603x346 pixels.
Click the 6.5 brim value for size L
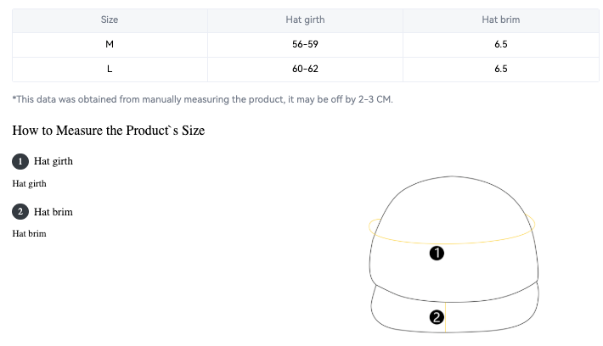[501, 70]
